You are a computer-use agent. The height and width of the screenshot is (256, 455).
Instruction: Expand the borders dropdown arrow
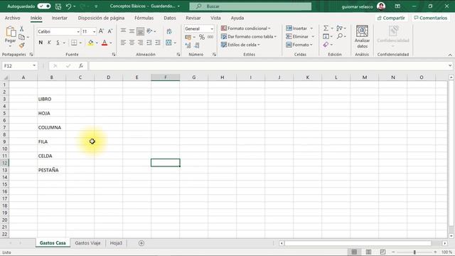pyautogui.click(x=80, y=43)
